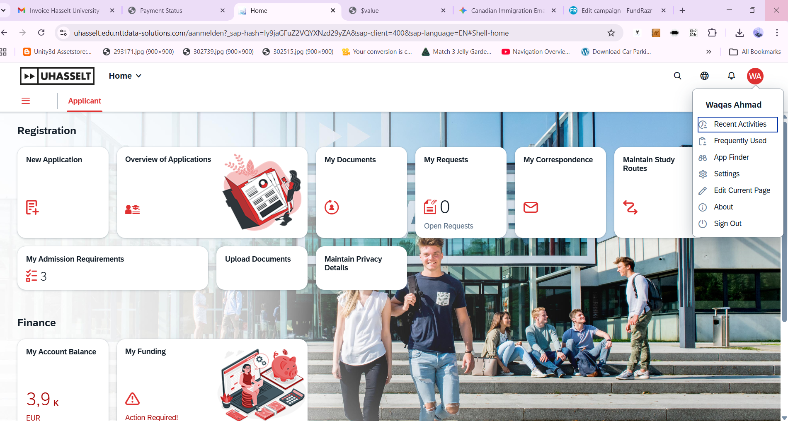Viewport: 788px width, 421px height.
Task: Click the WA user avatar
Action: coord(755,76)
